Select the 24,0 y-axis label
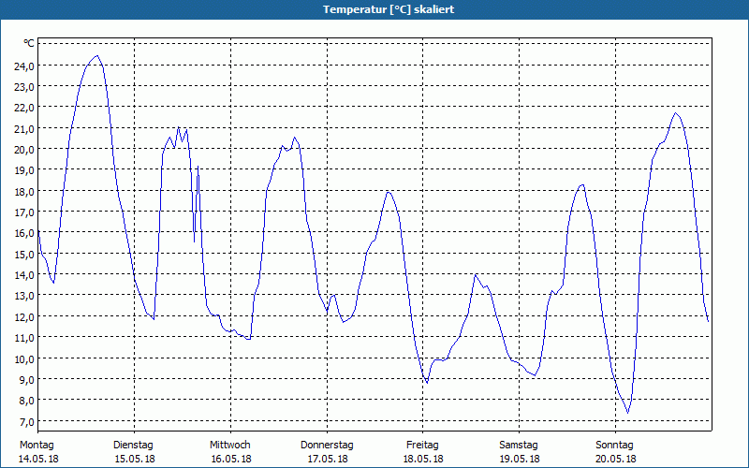 click(x=24, y=66)
